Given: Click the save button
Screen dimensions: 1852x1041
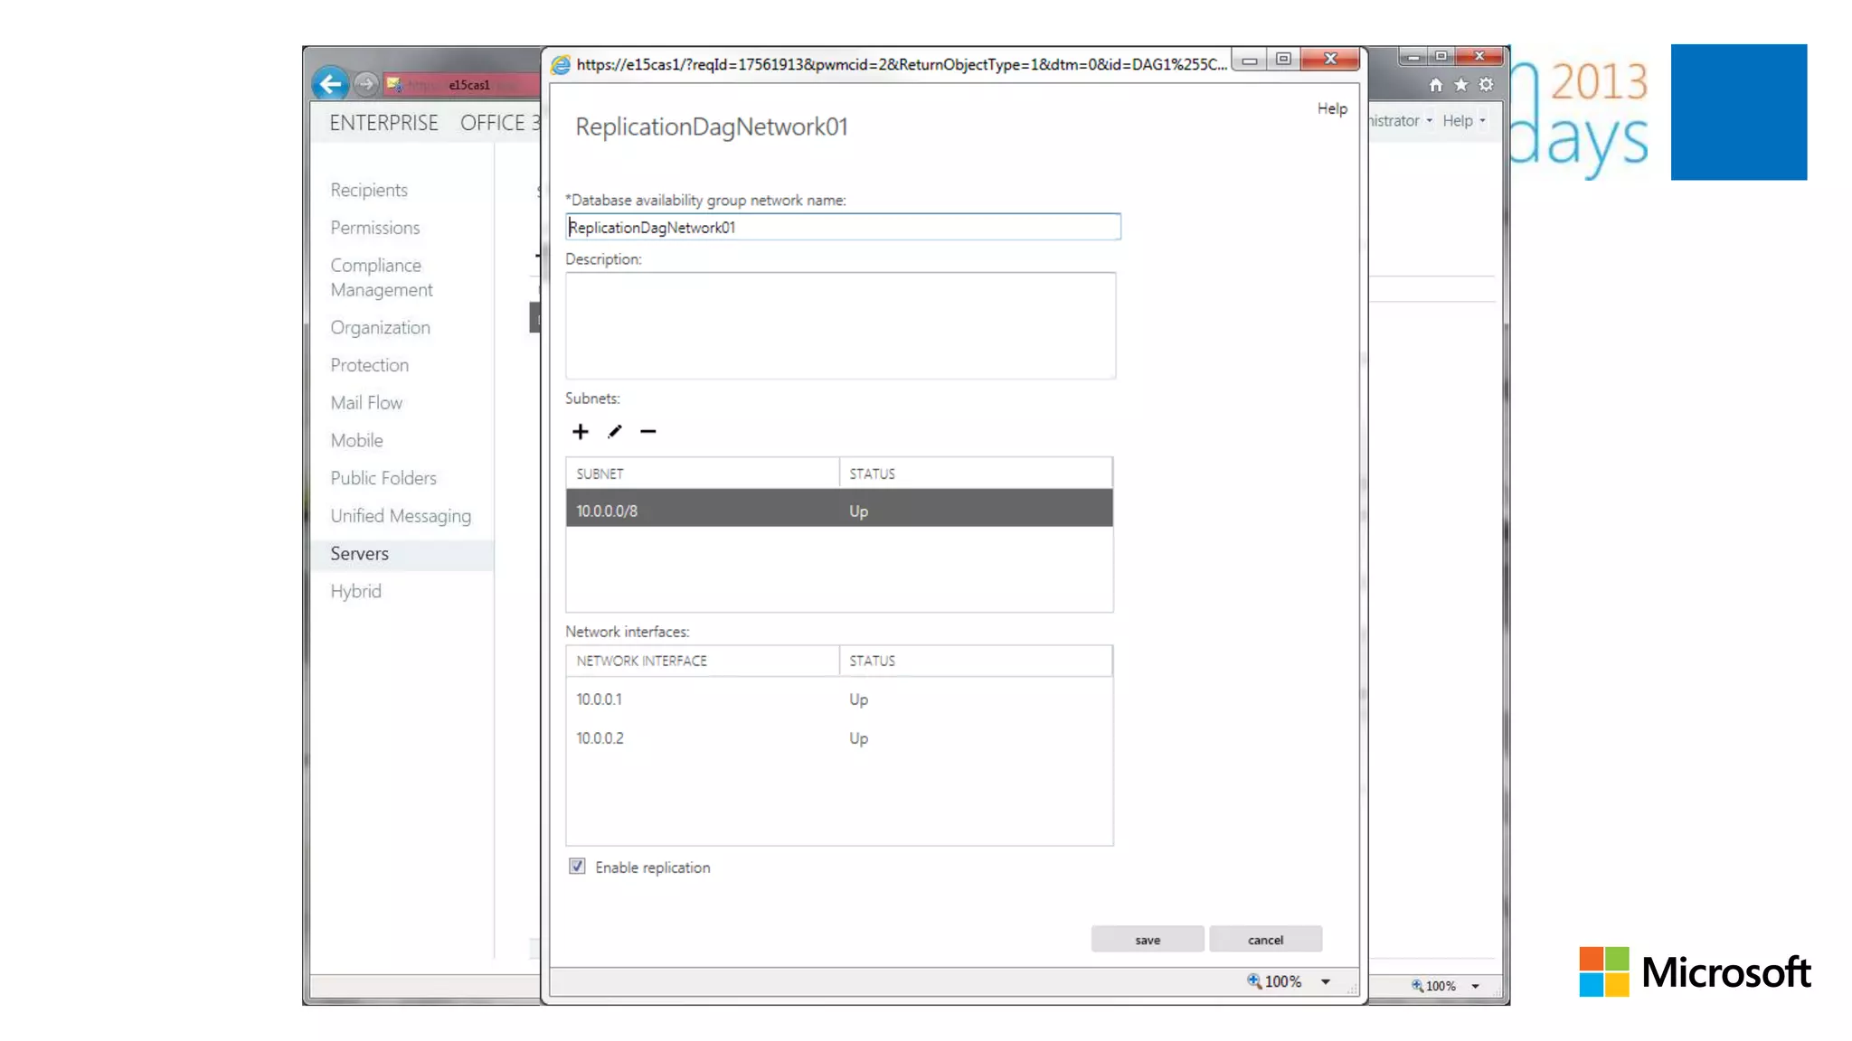Looking at the screenshot, I should pyautogui.click(x=1147, y=940).
